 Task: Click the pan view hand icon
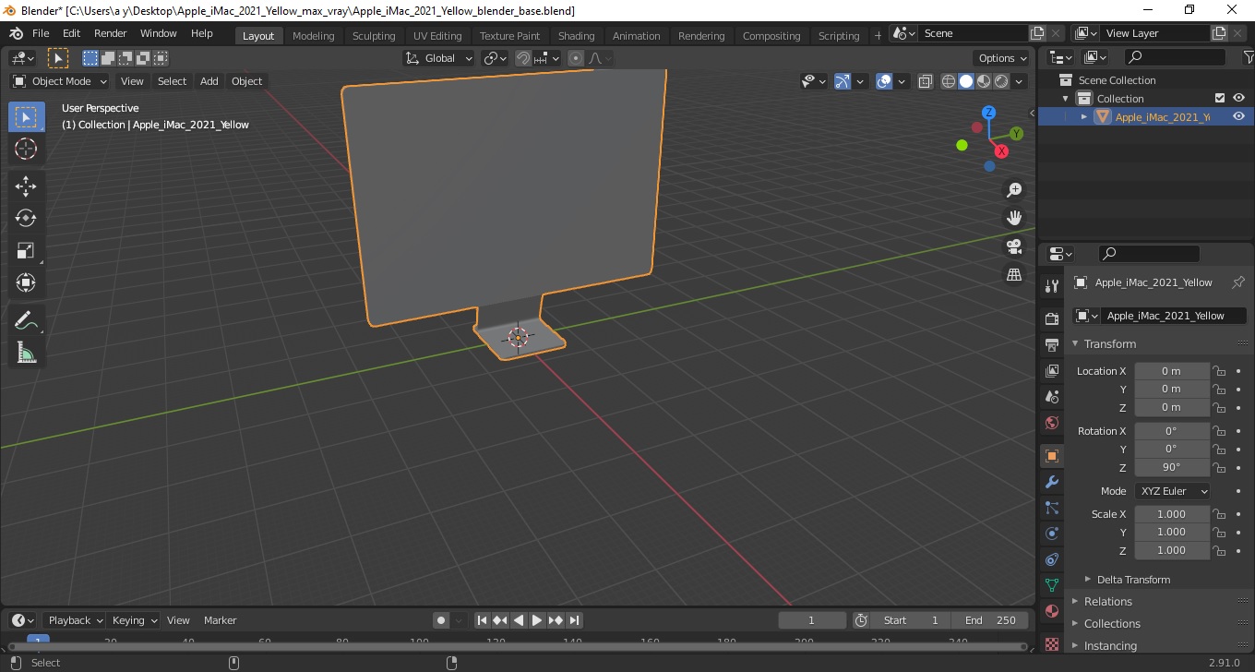click(1014, 218)
